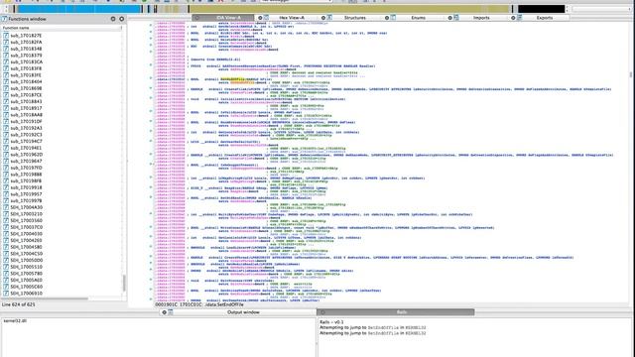Select function sub_170198B8
Screen dimensions: 635x357
(26, 175)
